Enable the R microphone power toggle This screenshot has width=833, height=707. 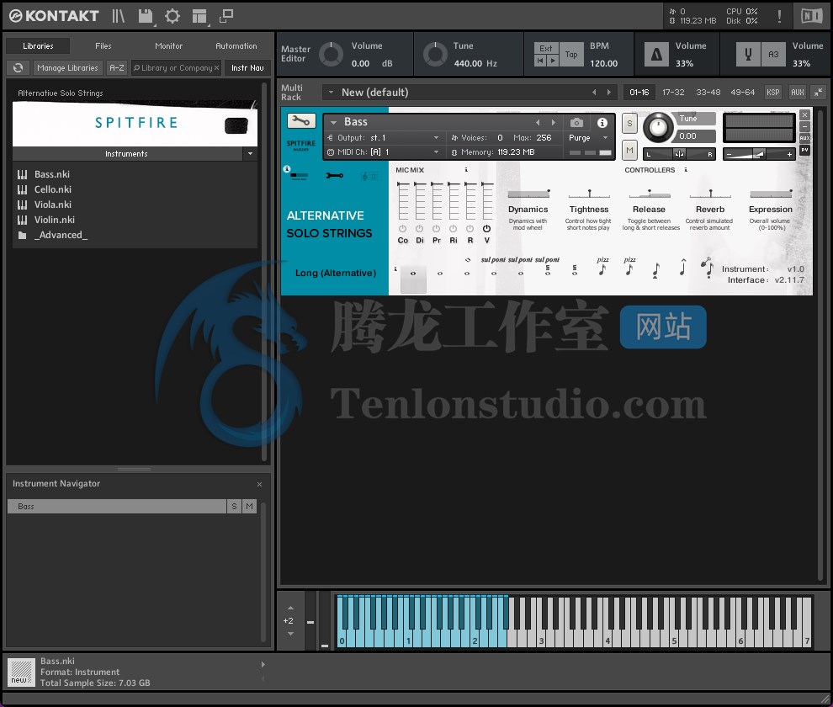[x=470, y=229]
